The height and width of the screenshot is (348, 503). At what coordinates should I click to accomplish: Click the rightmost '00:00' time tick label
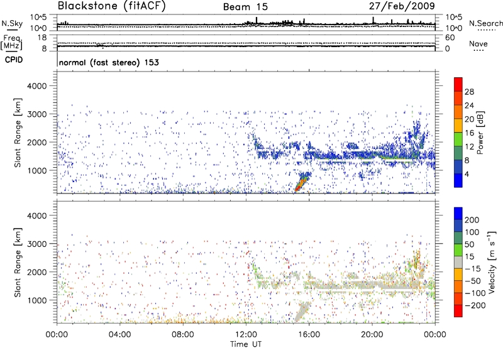[x=435, y=335]
